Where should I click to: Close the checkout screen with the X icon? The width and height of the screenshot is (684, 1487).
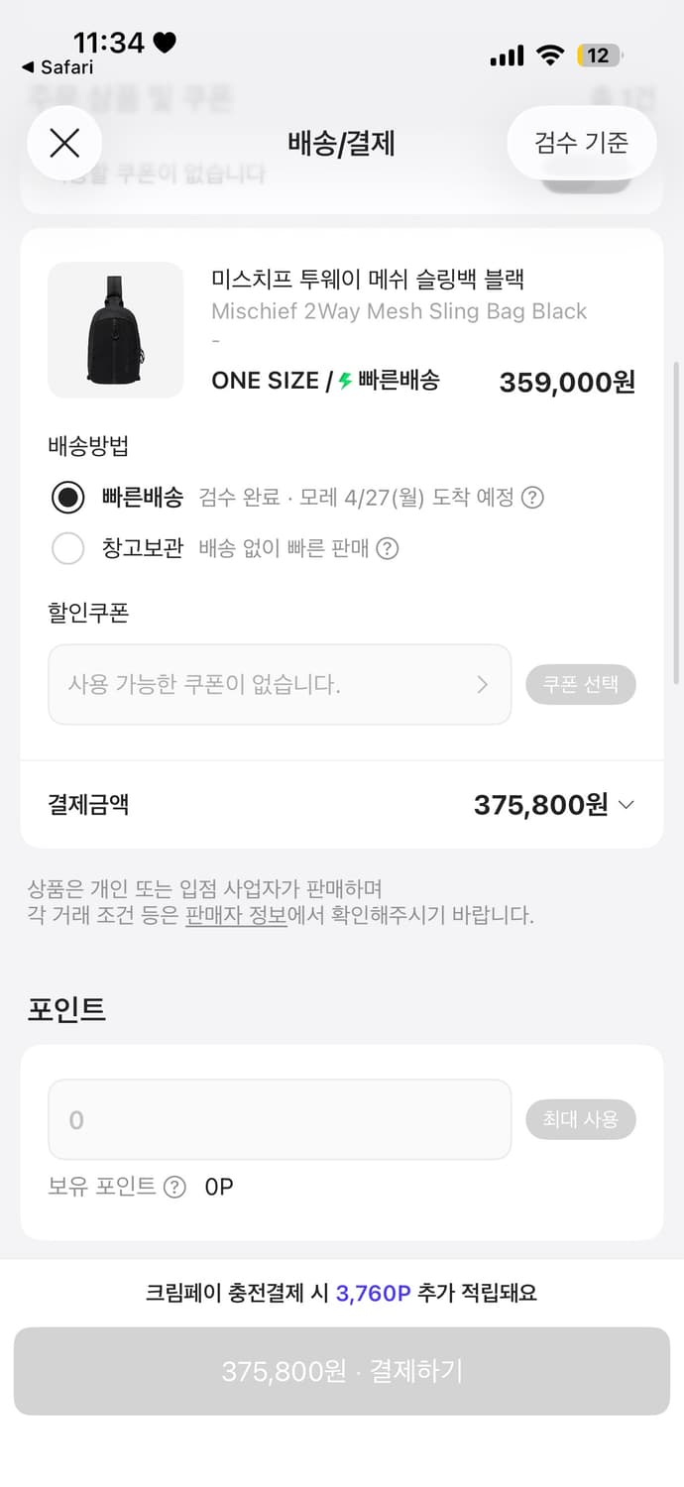[x=64, y=143]
